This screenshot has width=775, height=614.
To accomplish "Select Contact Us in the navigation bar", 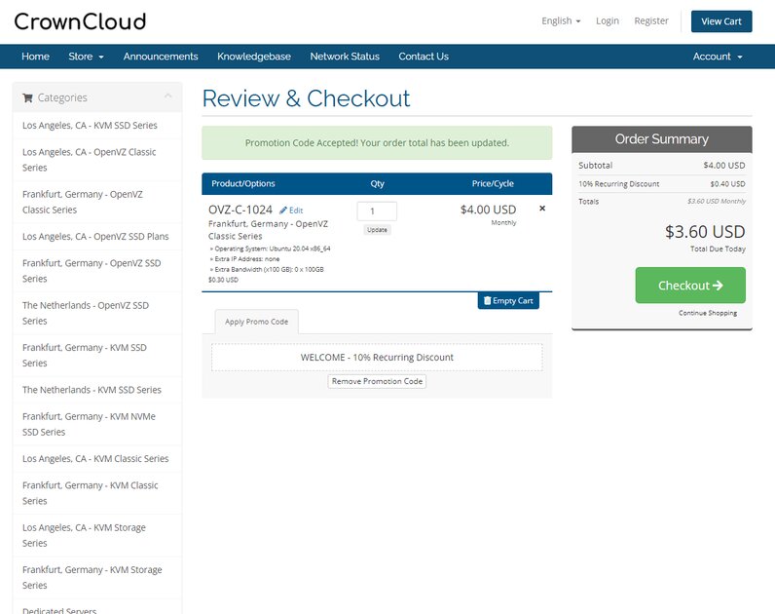I will point(424,57).
